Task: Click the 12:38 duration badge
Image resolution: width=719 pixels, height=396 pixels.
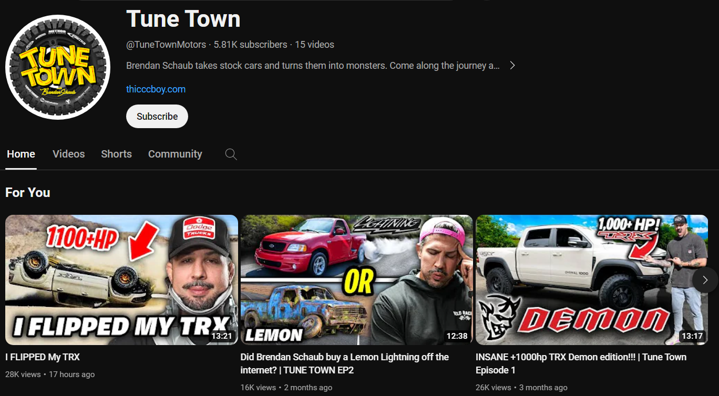Action: 457,336
